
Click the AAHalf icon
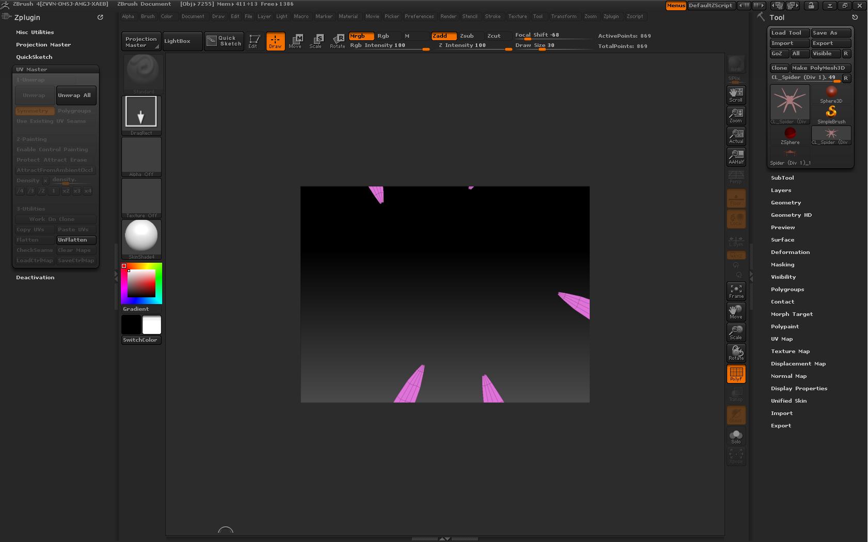click(736, 156)
